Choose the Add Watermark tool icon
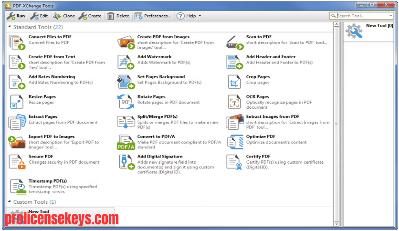The height and width of the screenshot is (231, 399). coord(126,63)
